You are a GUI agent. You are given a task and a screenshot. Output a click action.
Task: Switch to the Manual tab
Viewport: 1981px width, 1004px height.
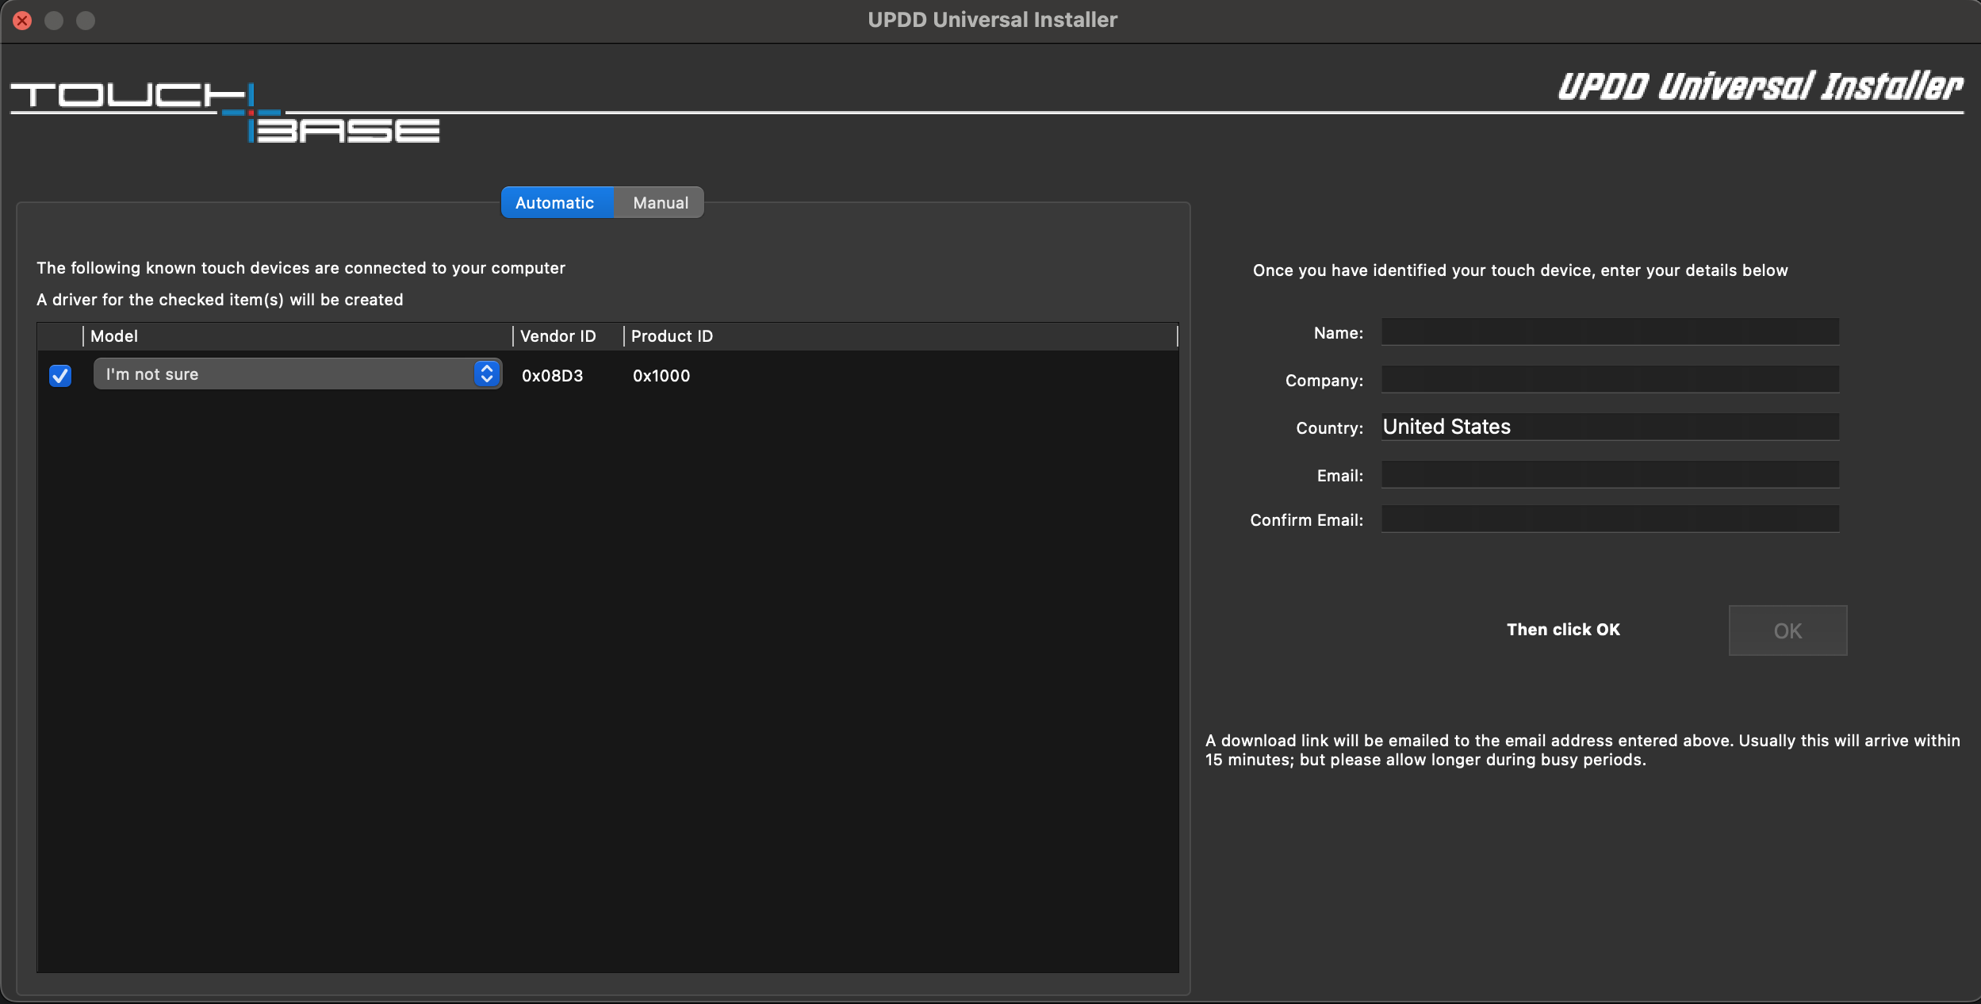660,203
